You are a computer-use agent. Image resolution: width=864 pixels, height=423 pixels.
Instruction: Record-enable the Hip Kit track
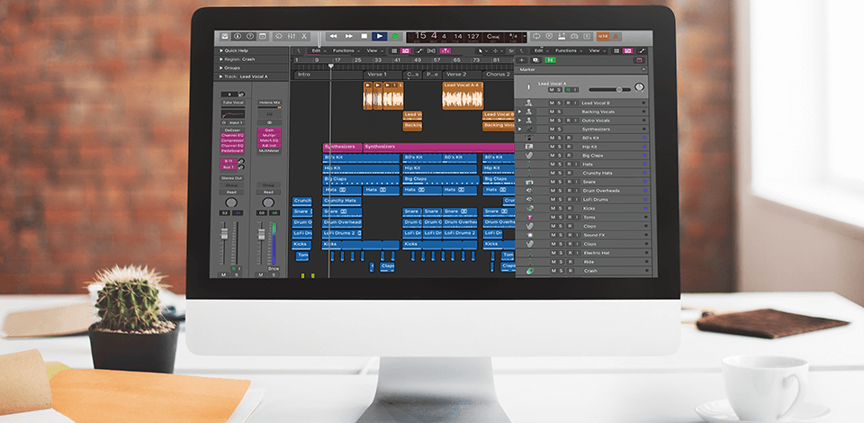[x=568, y=147]
